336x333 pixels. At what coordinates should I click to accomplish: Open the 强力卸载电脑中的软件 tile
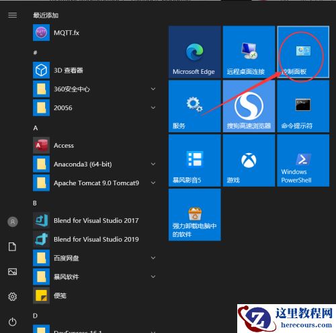(x=195, y=215)
